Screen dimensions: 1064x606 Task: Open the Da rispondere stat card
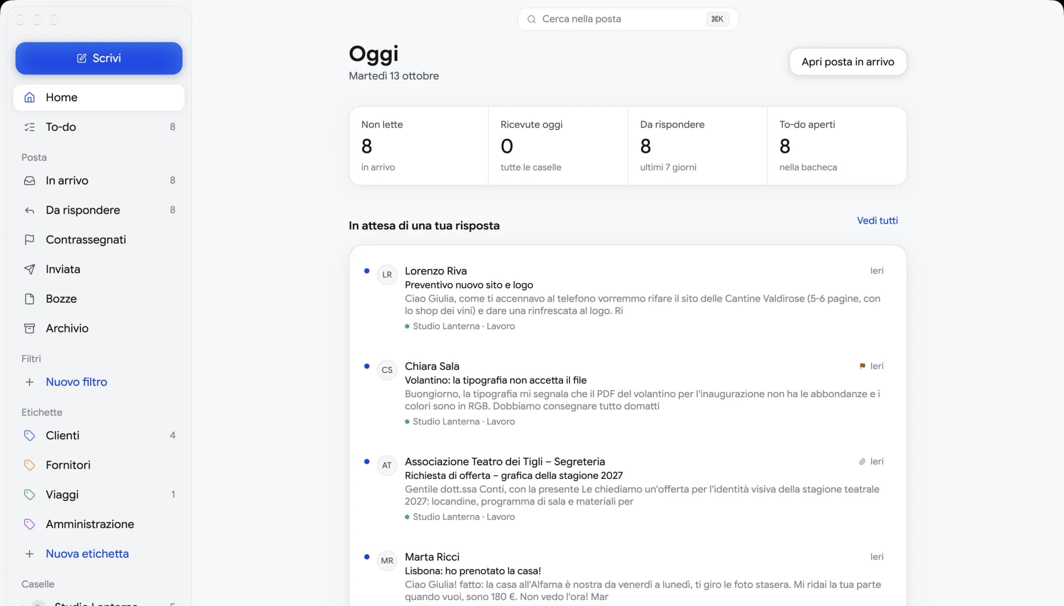click(x=698, y=146)
